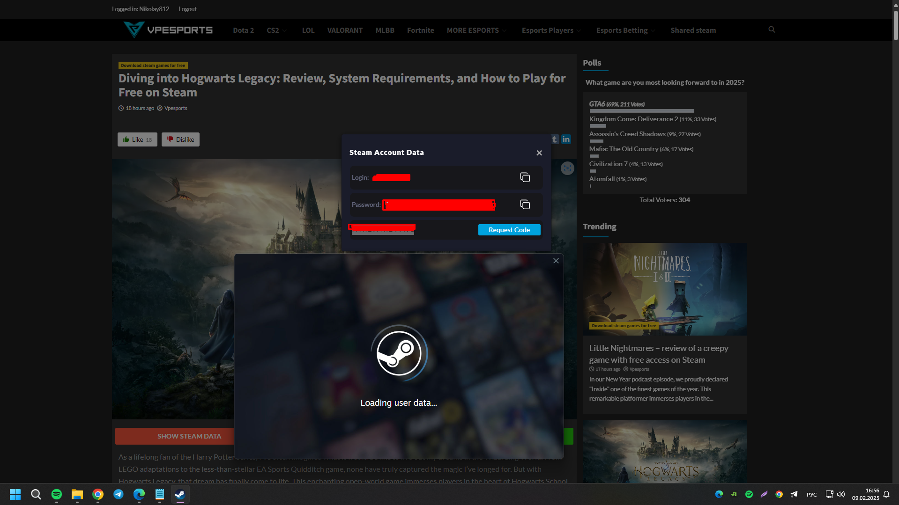Click the Telegram tray icon

(794, 494)
